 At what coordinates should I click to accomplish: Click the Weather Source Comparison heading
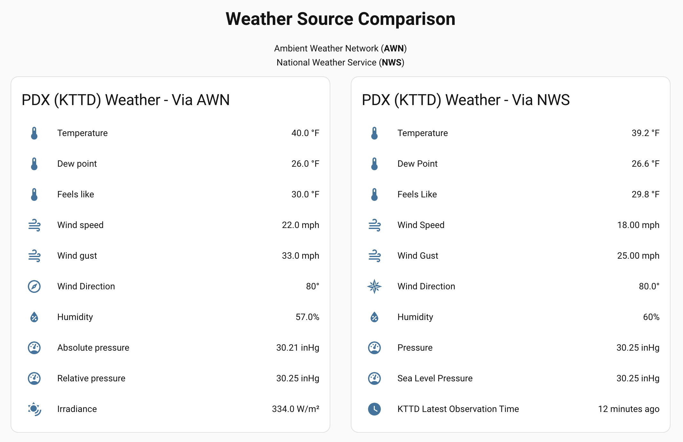click(x=341, y=19)
